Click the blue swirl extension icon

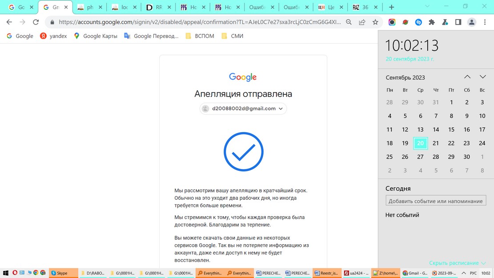[418, 22]
